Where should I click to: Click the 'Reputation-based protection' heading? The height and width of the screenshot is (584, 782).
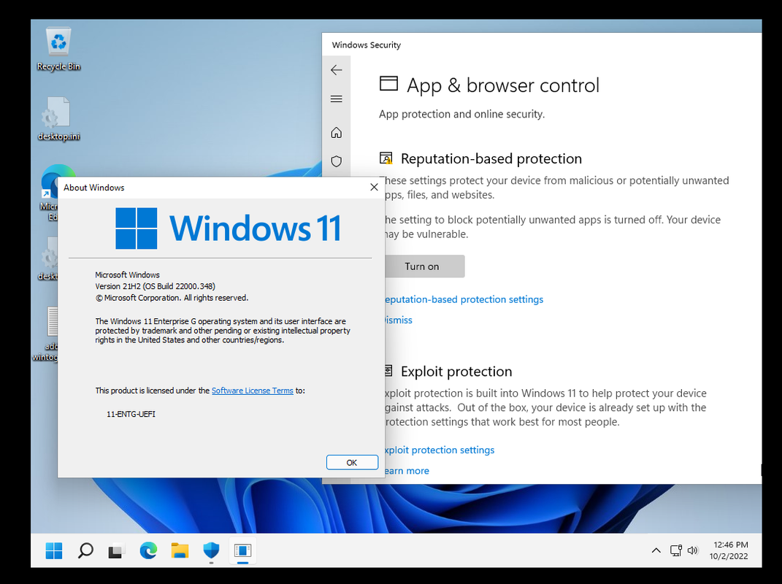click(x=491, y=158)
